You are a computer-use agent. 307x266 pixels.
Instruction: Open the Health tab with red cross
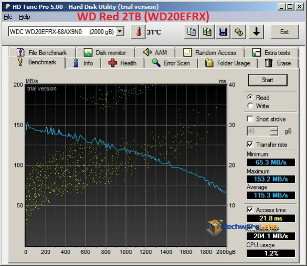pyautogui.click(x=123, y=63)
